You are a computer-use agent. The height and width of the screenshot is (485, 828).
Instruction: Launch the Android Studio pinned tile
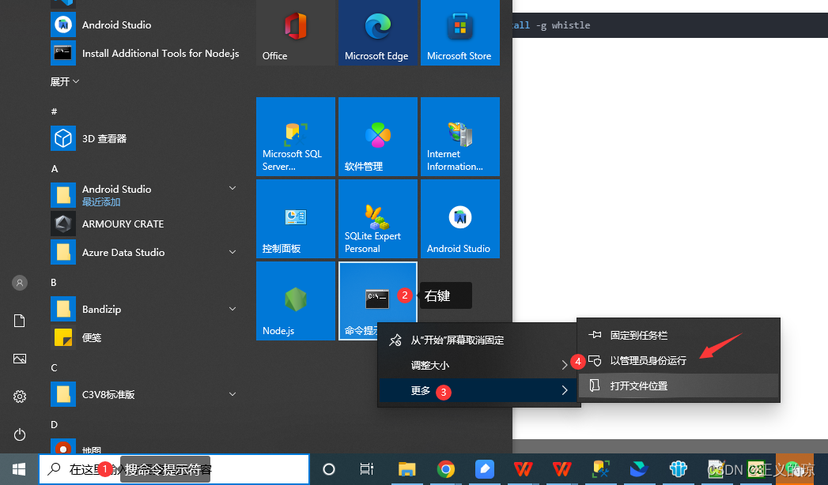[460, 219]
